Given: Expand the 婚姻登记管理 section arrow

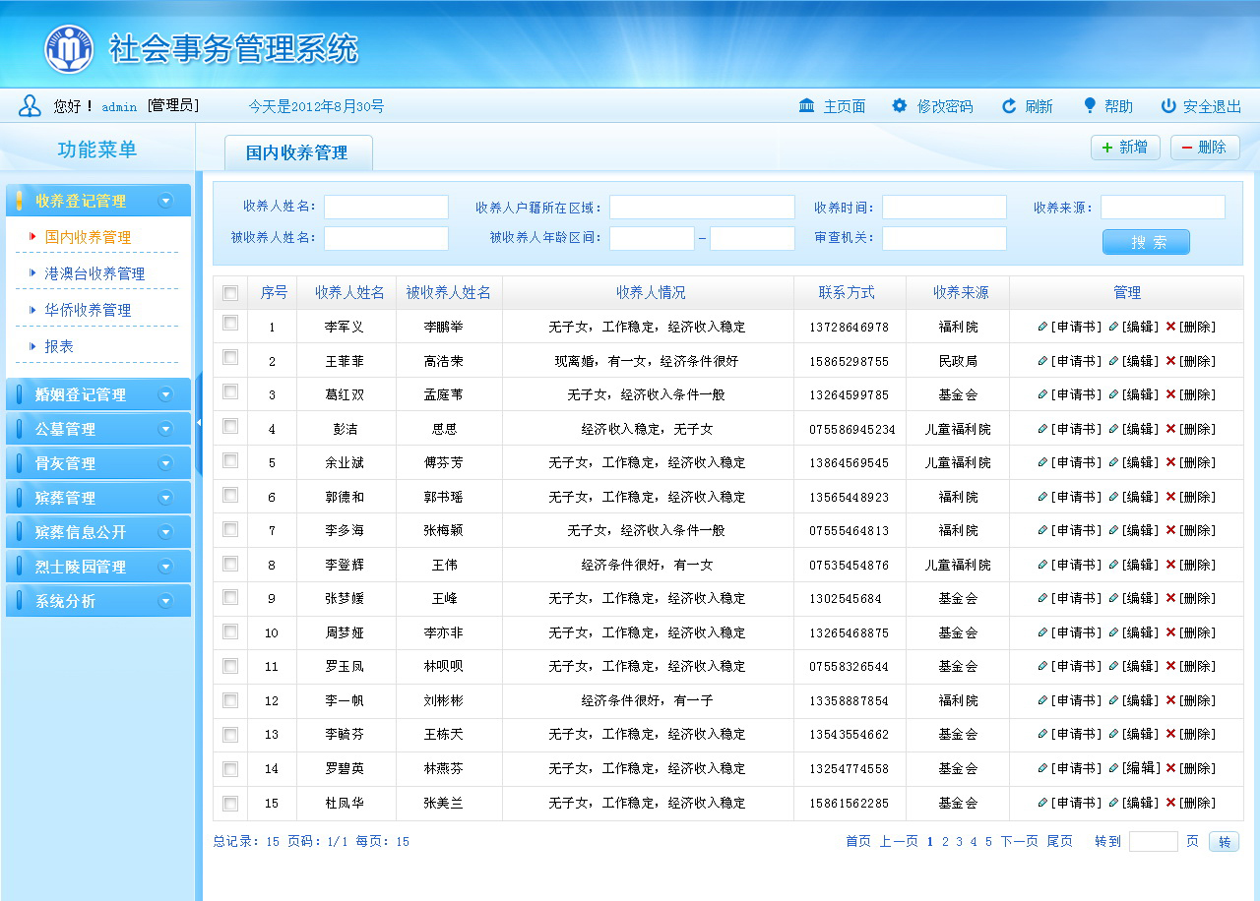Looking at the screenshot, I should click(x=165, y=394).
